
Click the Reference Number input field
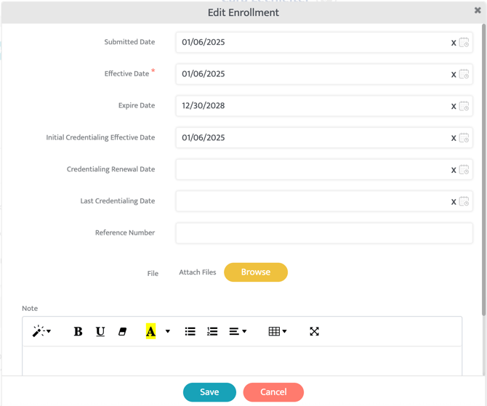pyautogui.click(x=324, y=233)
